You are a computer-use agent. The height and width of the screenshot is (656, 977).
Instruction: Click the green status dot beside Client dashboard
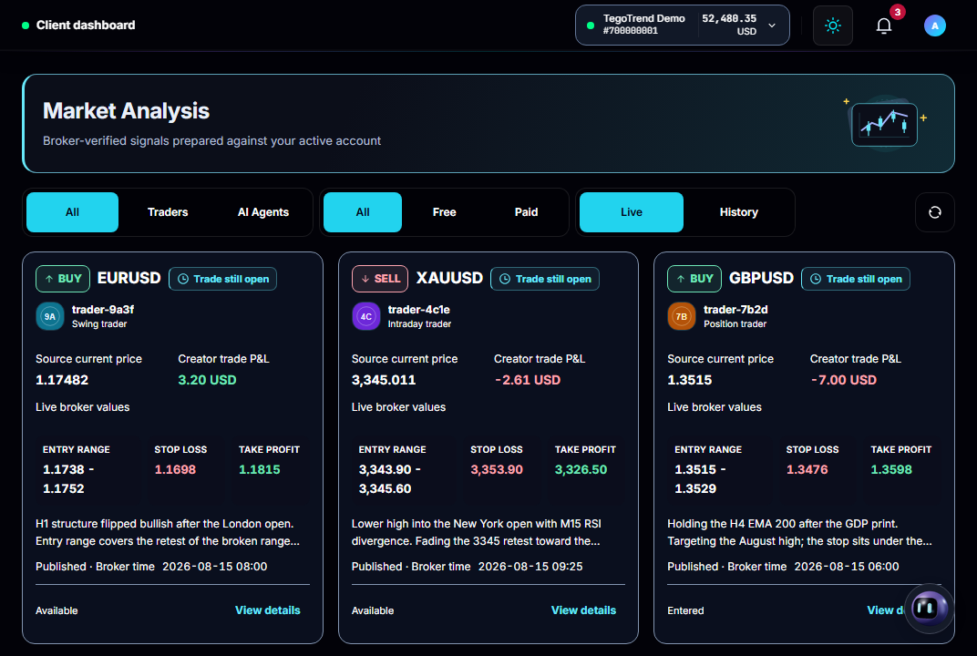(26, 26)
